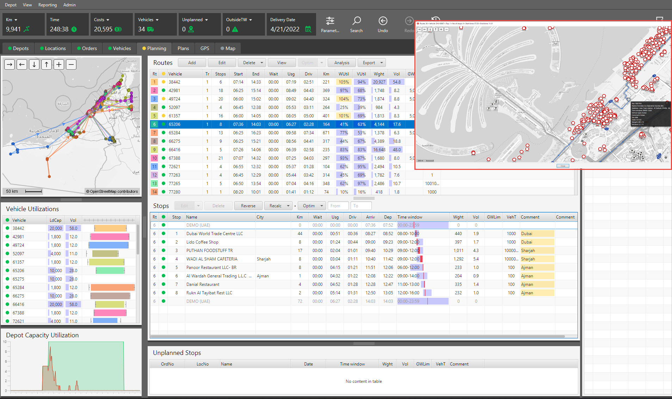Pan map right with arrow button
The height and width of the screenshot is (399, 672).
(10, 65)
